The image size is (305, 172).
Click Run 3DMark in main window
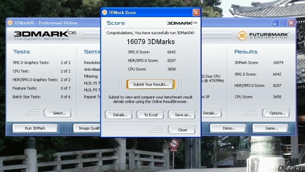point(35,128)
